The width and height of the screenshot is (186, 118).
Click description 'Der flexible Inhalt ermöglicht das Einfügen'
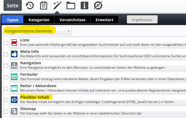pyautogui.click(x=98, y=102)
